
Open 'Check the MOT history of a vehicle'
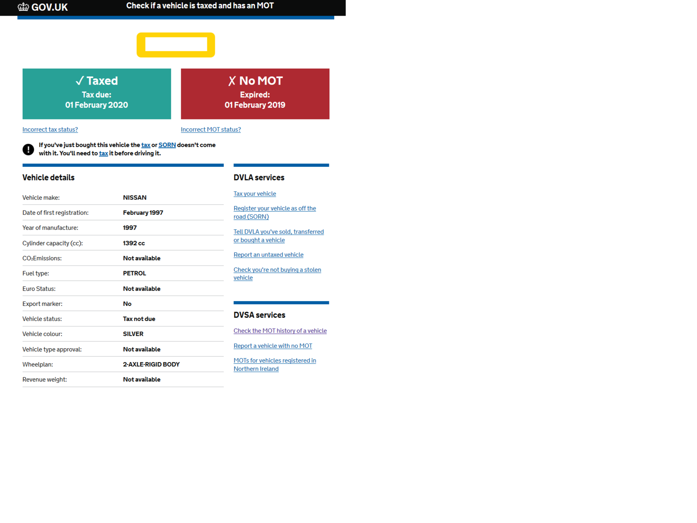(280, 331)
